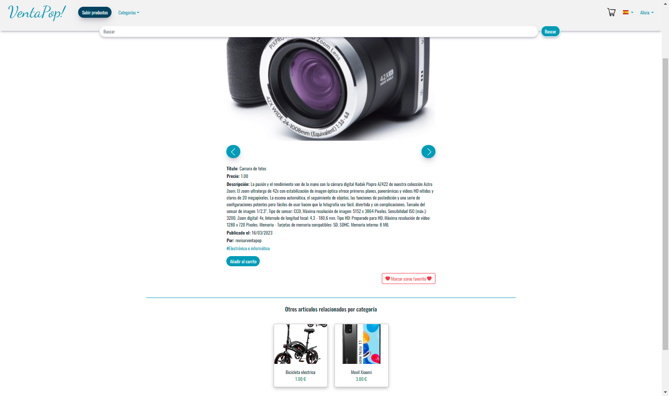Toggle Marcar como favorito heart button
This screenshot has height=396, width=669.
(408, 279)
